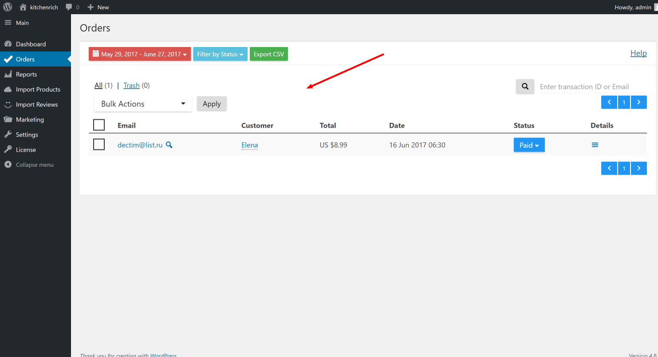Open the kitchenrich site home icon

pyautogui.click(x=23, y=7)
